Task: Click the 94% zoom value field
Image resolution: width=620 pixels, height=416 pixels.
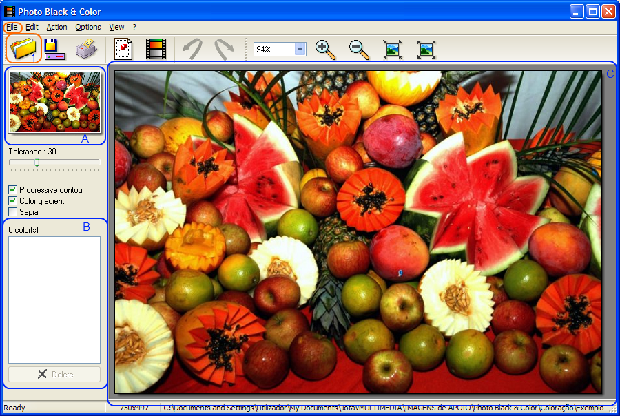Action: (x=274, y=50)
